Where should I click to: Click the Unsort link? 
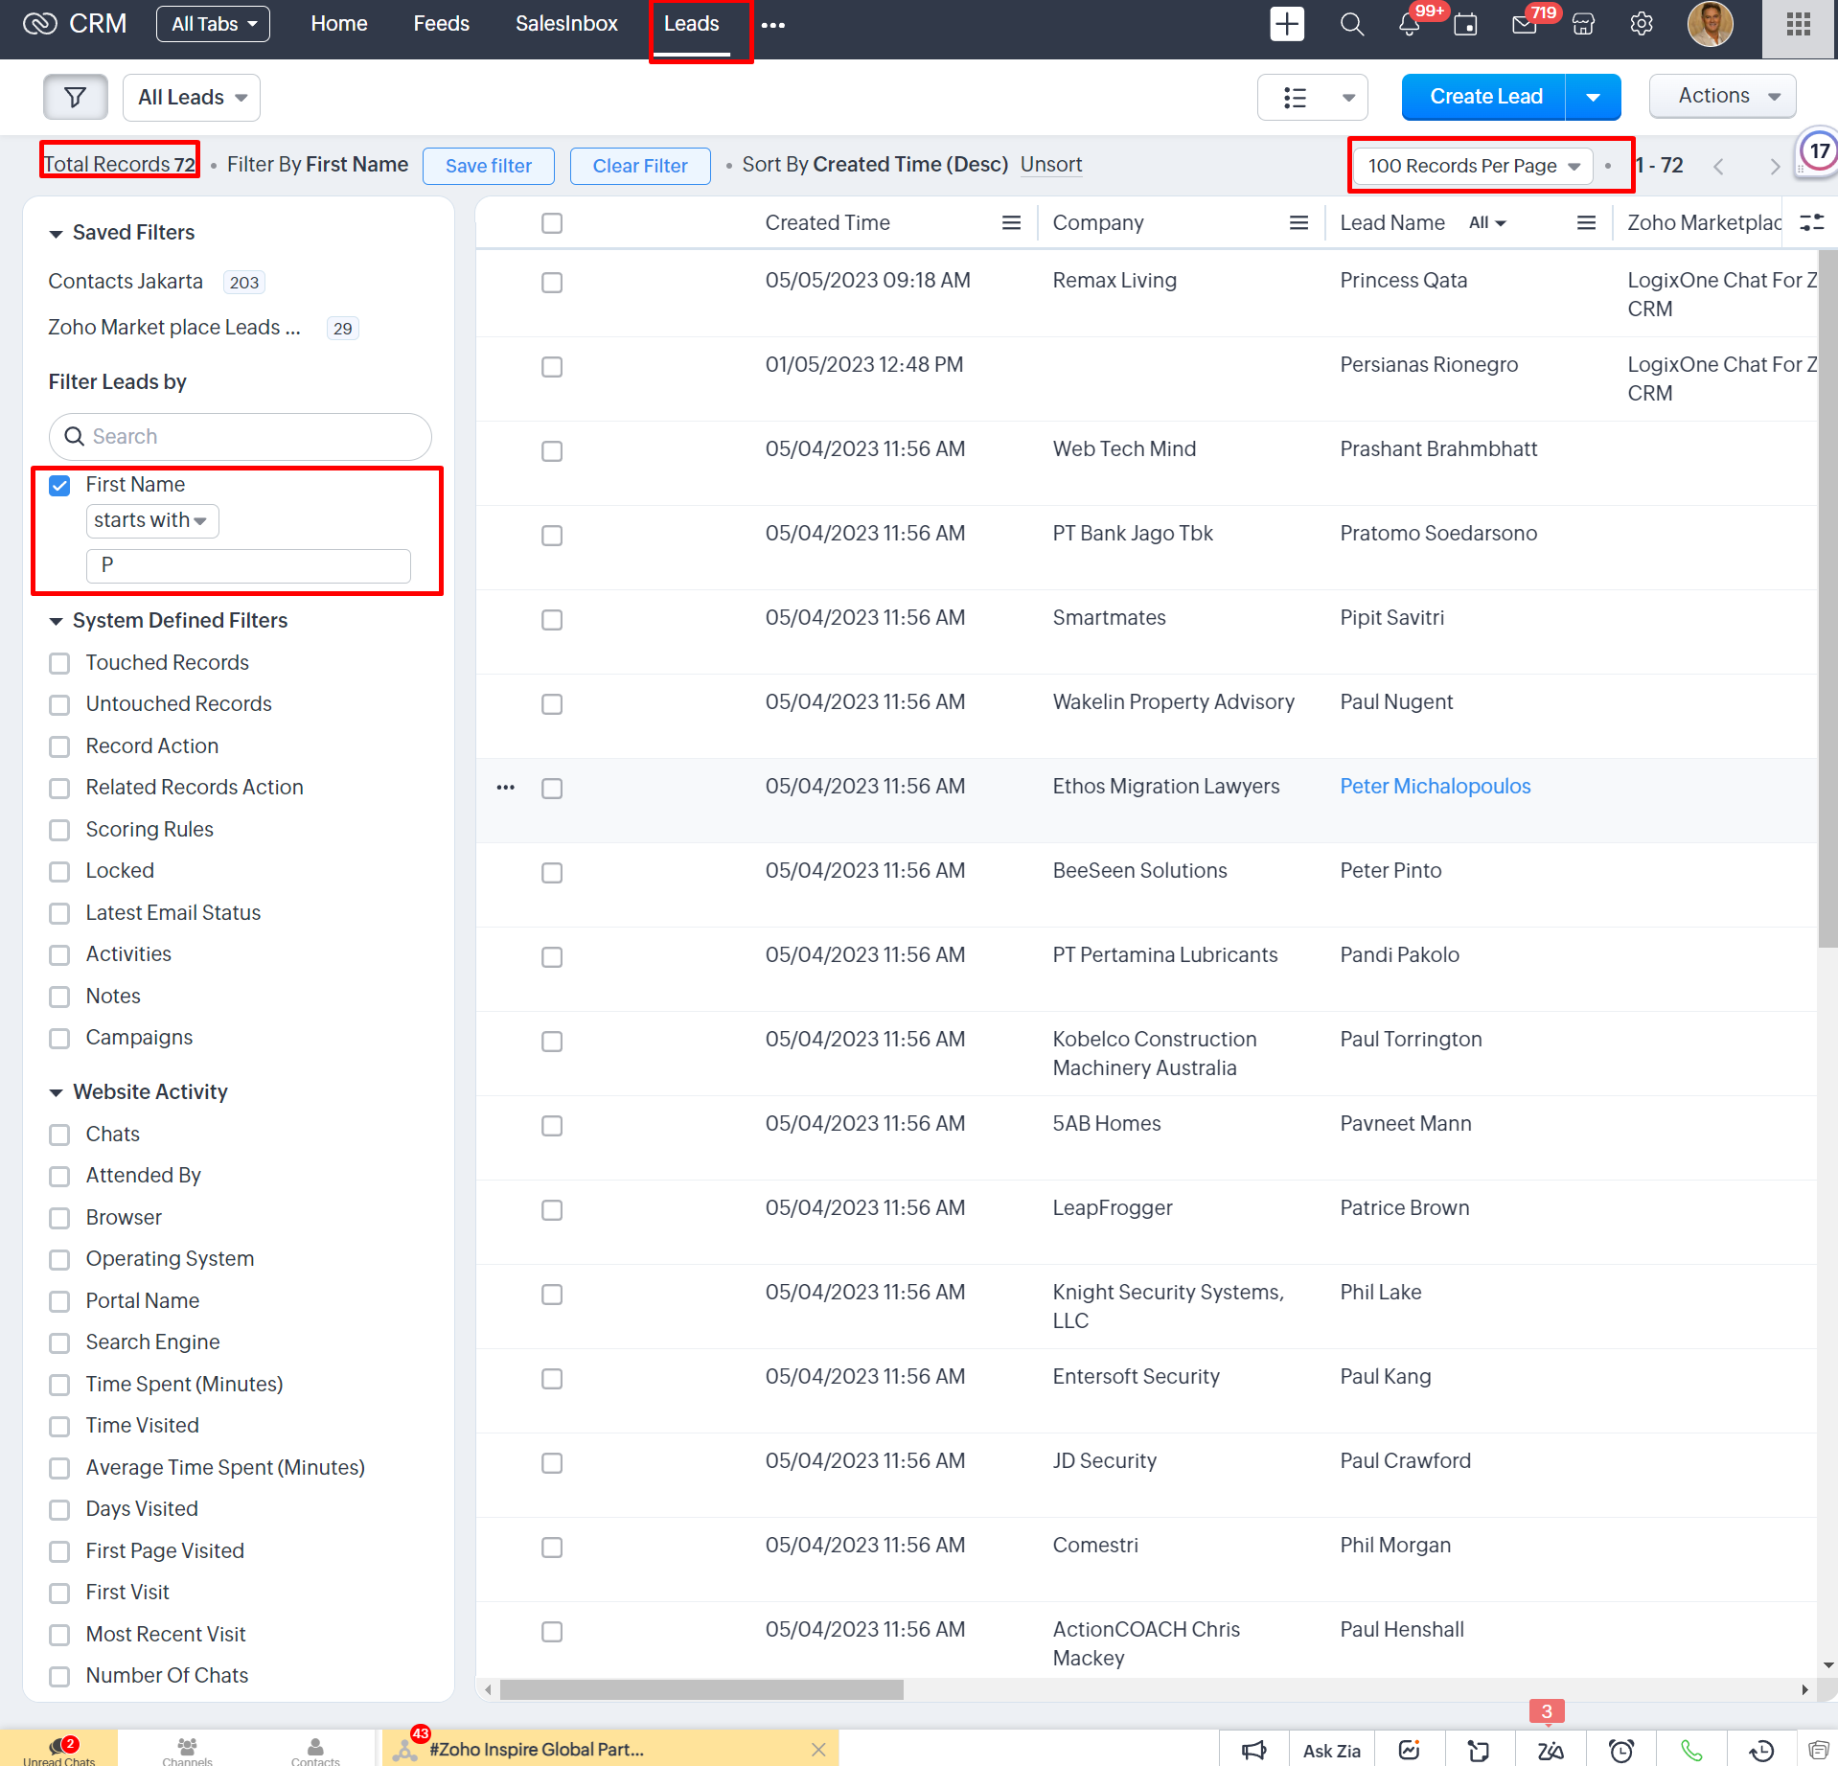pos(1051,165)
